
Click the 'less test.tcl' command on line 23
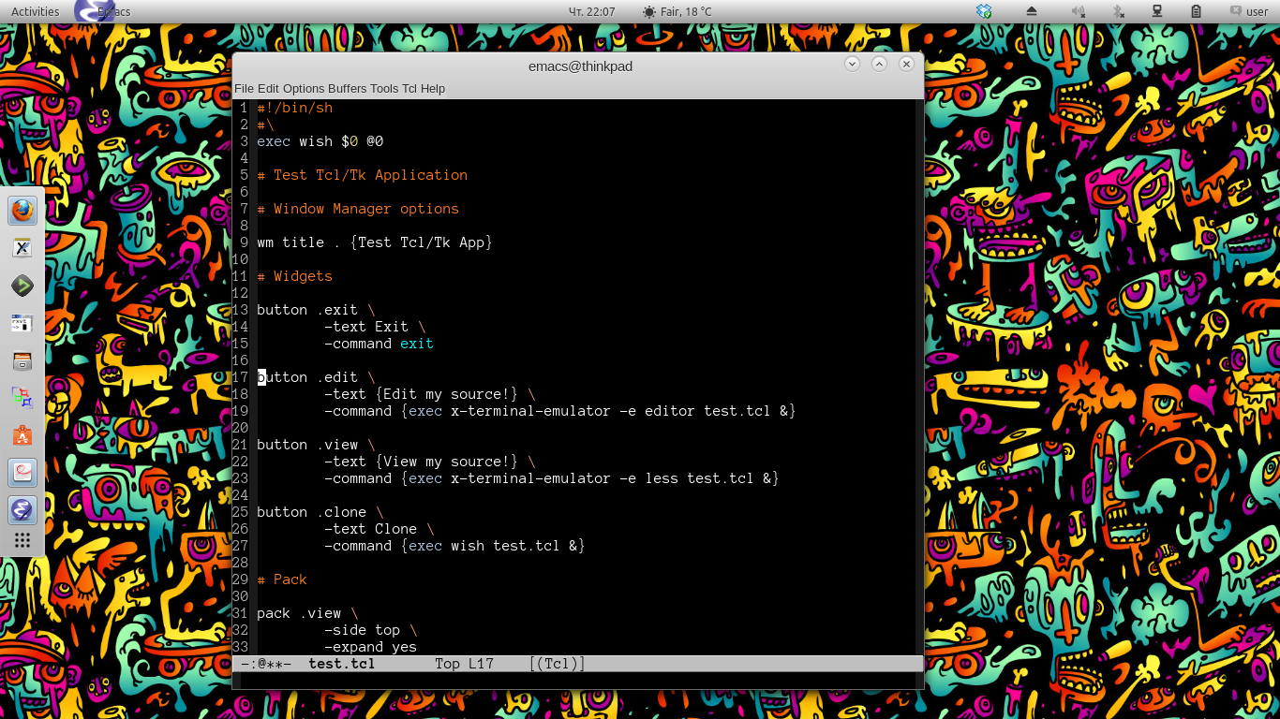[699, 478]
